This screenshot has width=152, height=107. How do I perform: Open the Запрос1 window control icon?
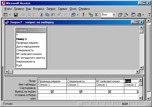point(7,22)
